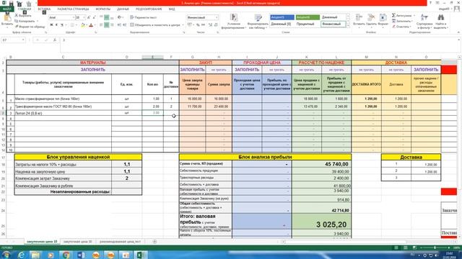The image size is (462, 259).
Task: Toggle underline formatting (Ч)
Action: point(62,25)
